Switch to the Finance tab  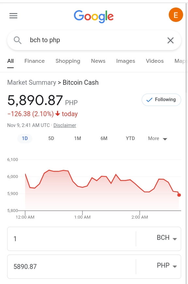(x=35, y=61)
